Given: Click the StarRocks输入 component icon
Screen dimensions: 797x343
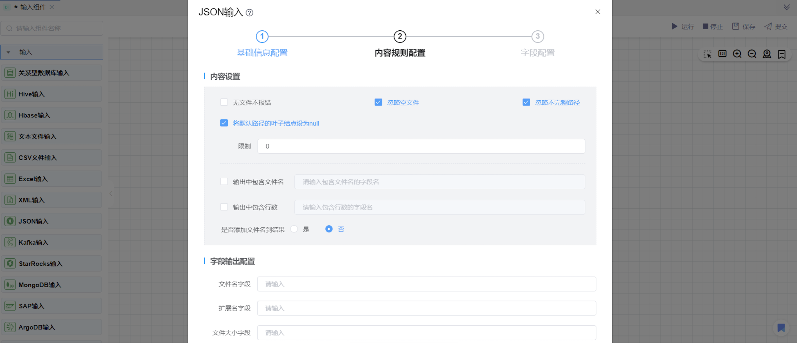Looking at the screenshot, I should pos(10,263).
